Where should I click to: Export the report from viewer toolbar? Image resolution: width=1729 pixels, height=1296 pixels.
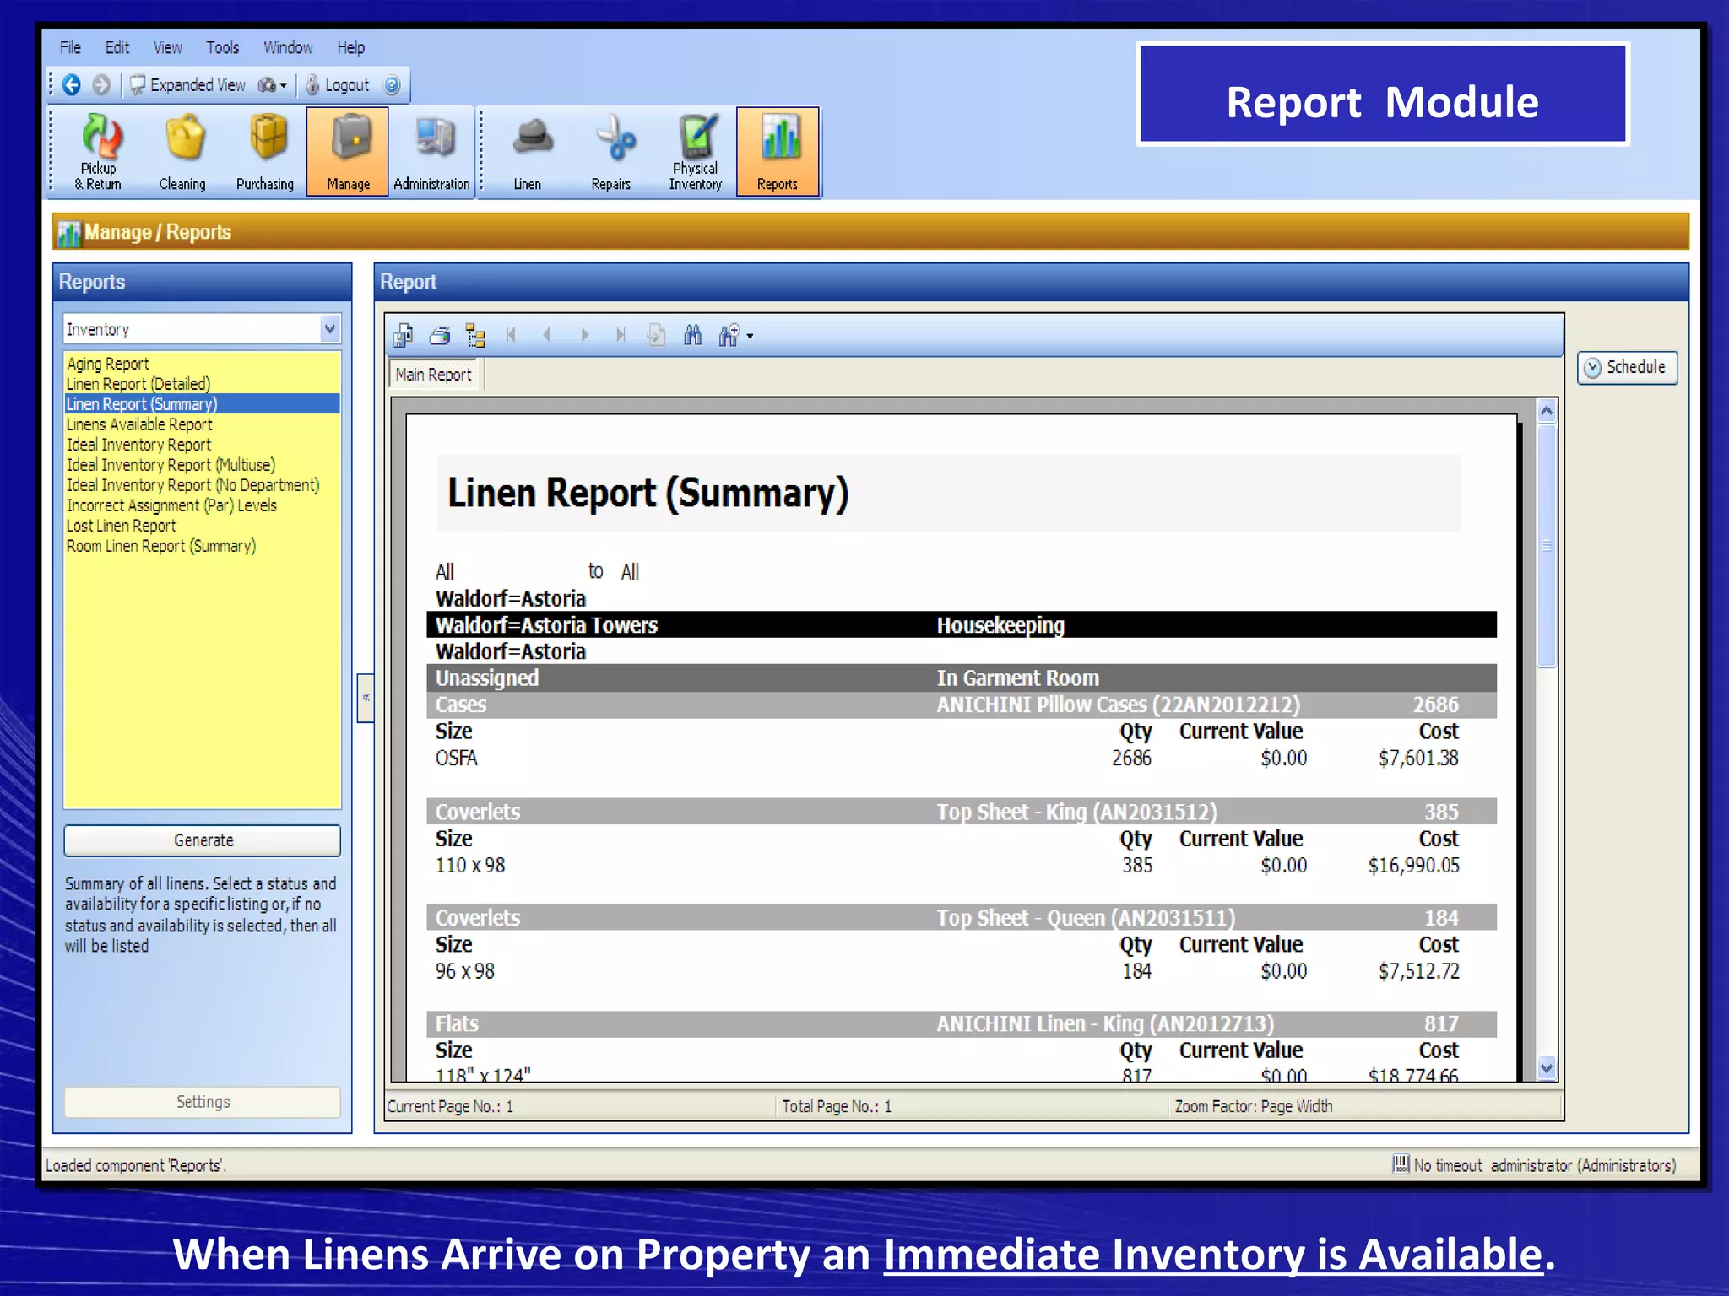point(403,336)
